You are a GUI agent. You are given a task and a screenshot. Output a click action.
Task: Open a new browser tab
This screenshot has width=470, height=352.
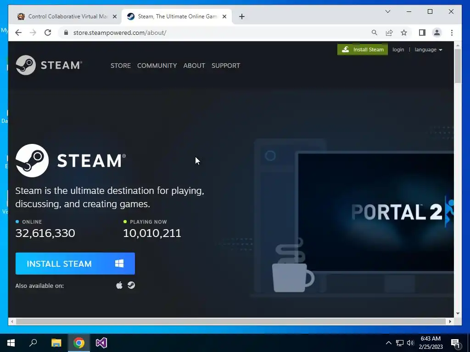pos(242,17)
